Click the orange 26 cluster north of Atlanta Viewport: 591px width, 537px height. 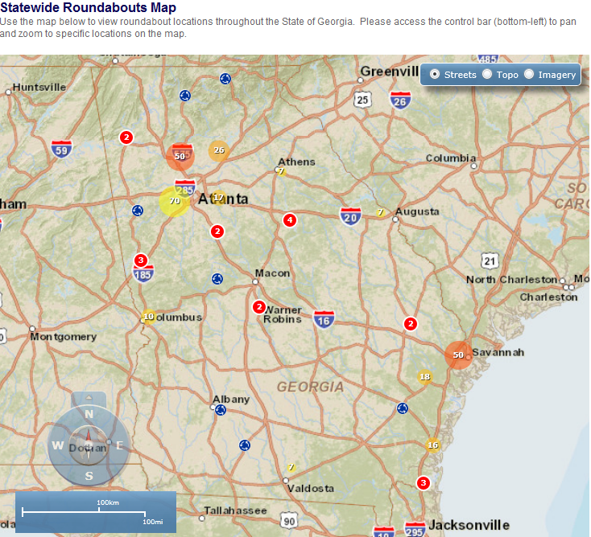[x=219, y=150]
